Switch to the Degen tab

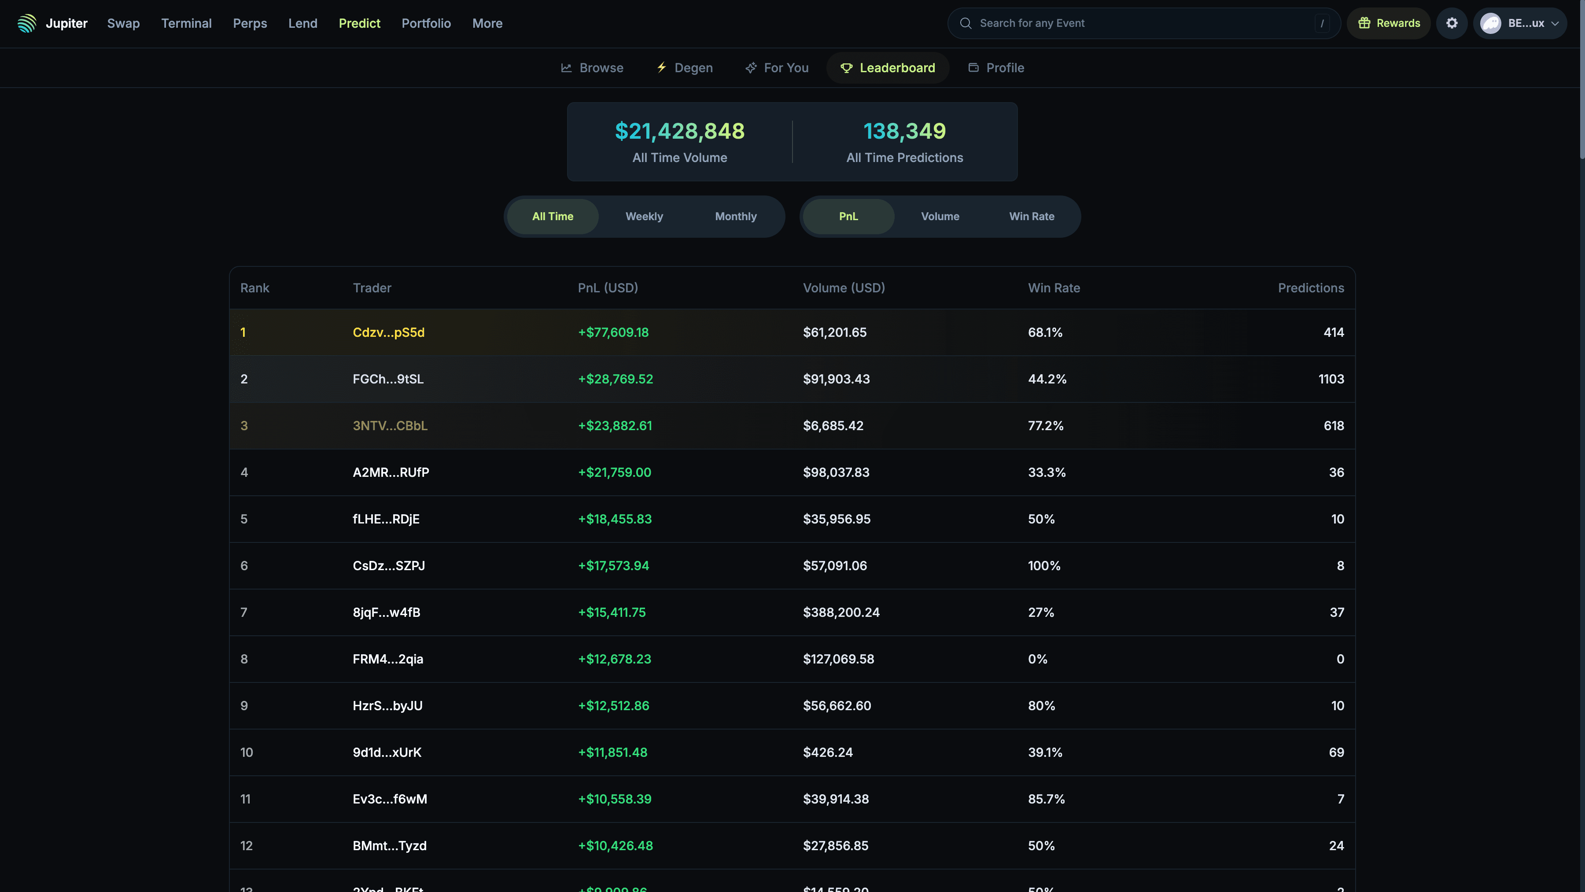[x=684, y=68]
